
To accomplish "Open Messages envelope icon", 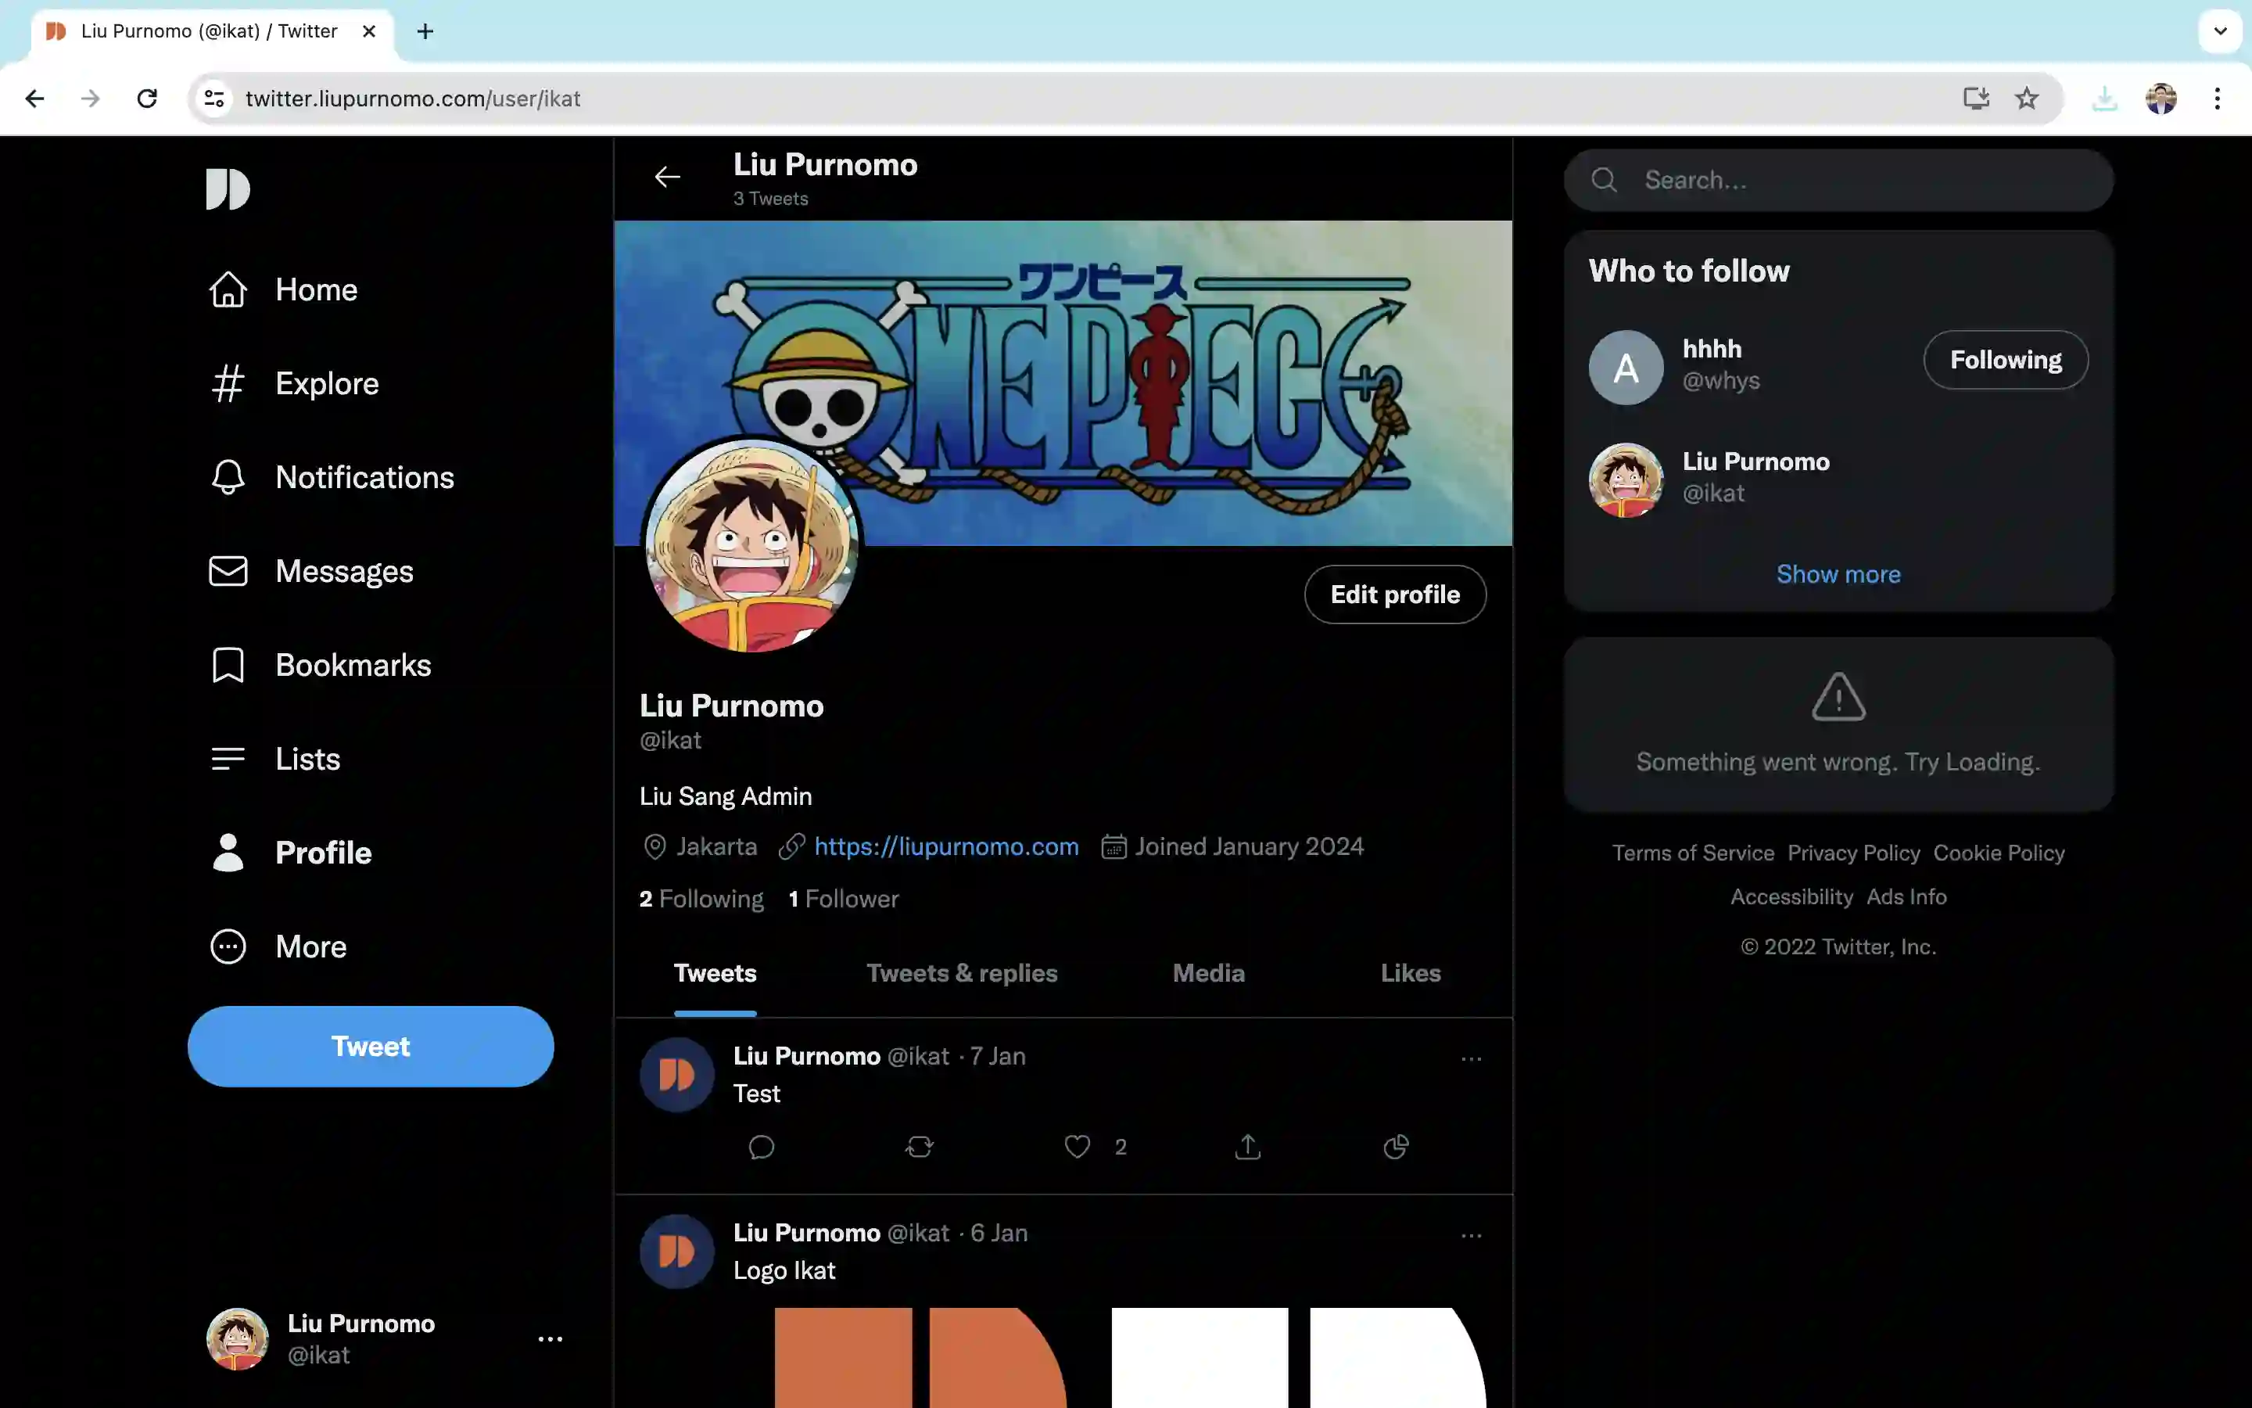I will [228, 571].
